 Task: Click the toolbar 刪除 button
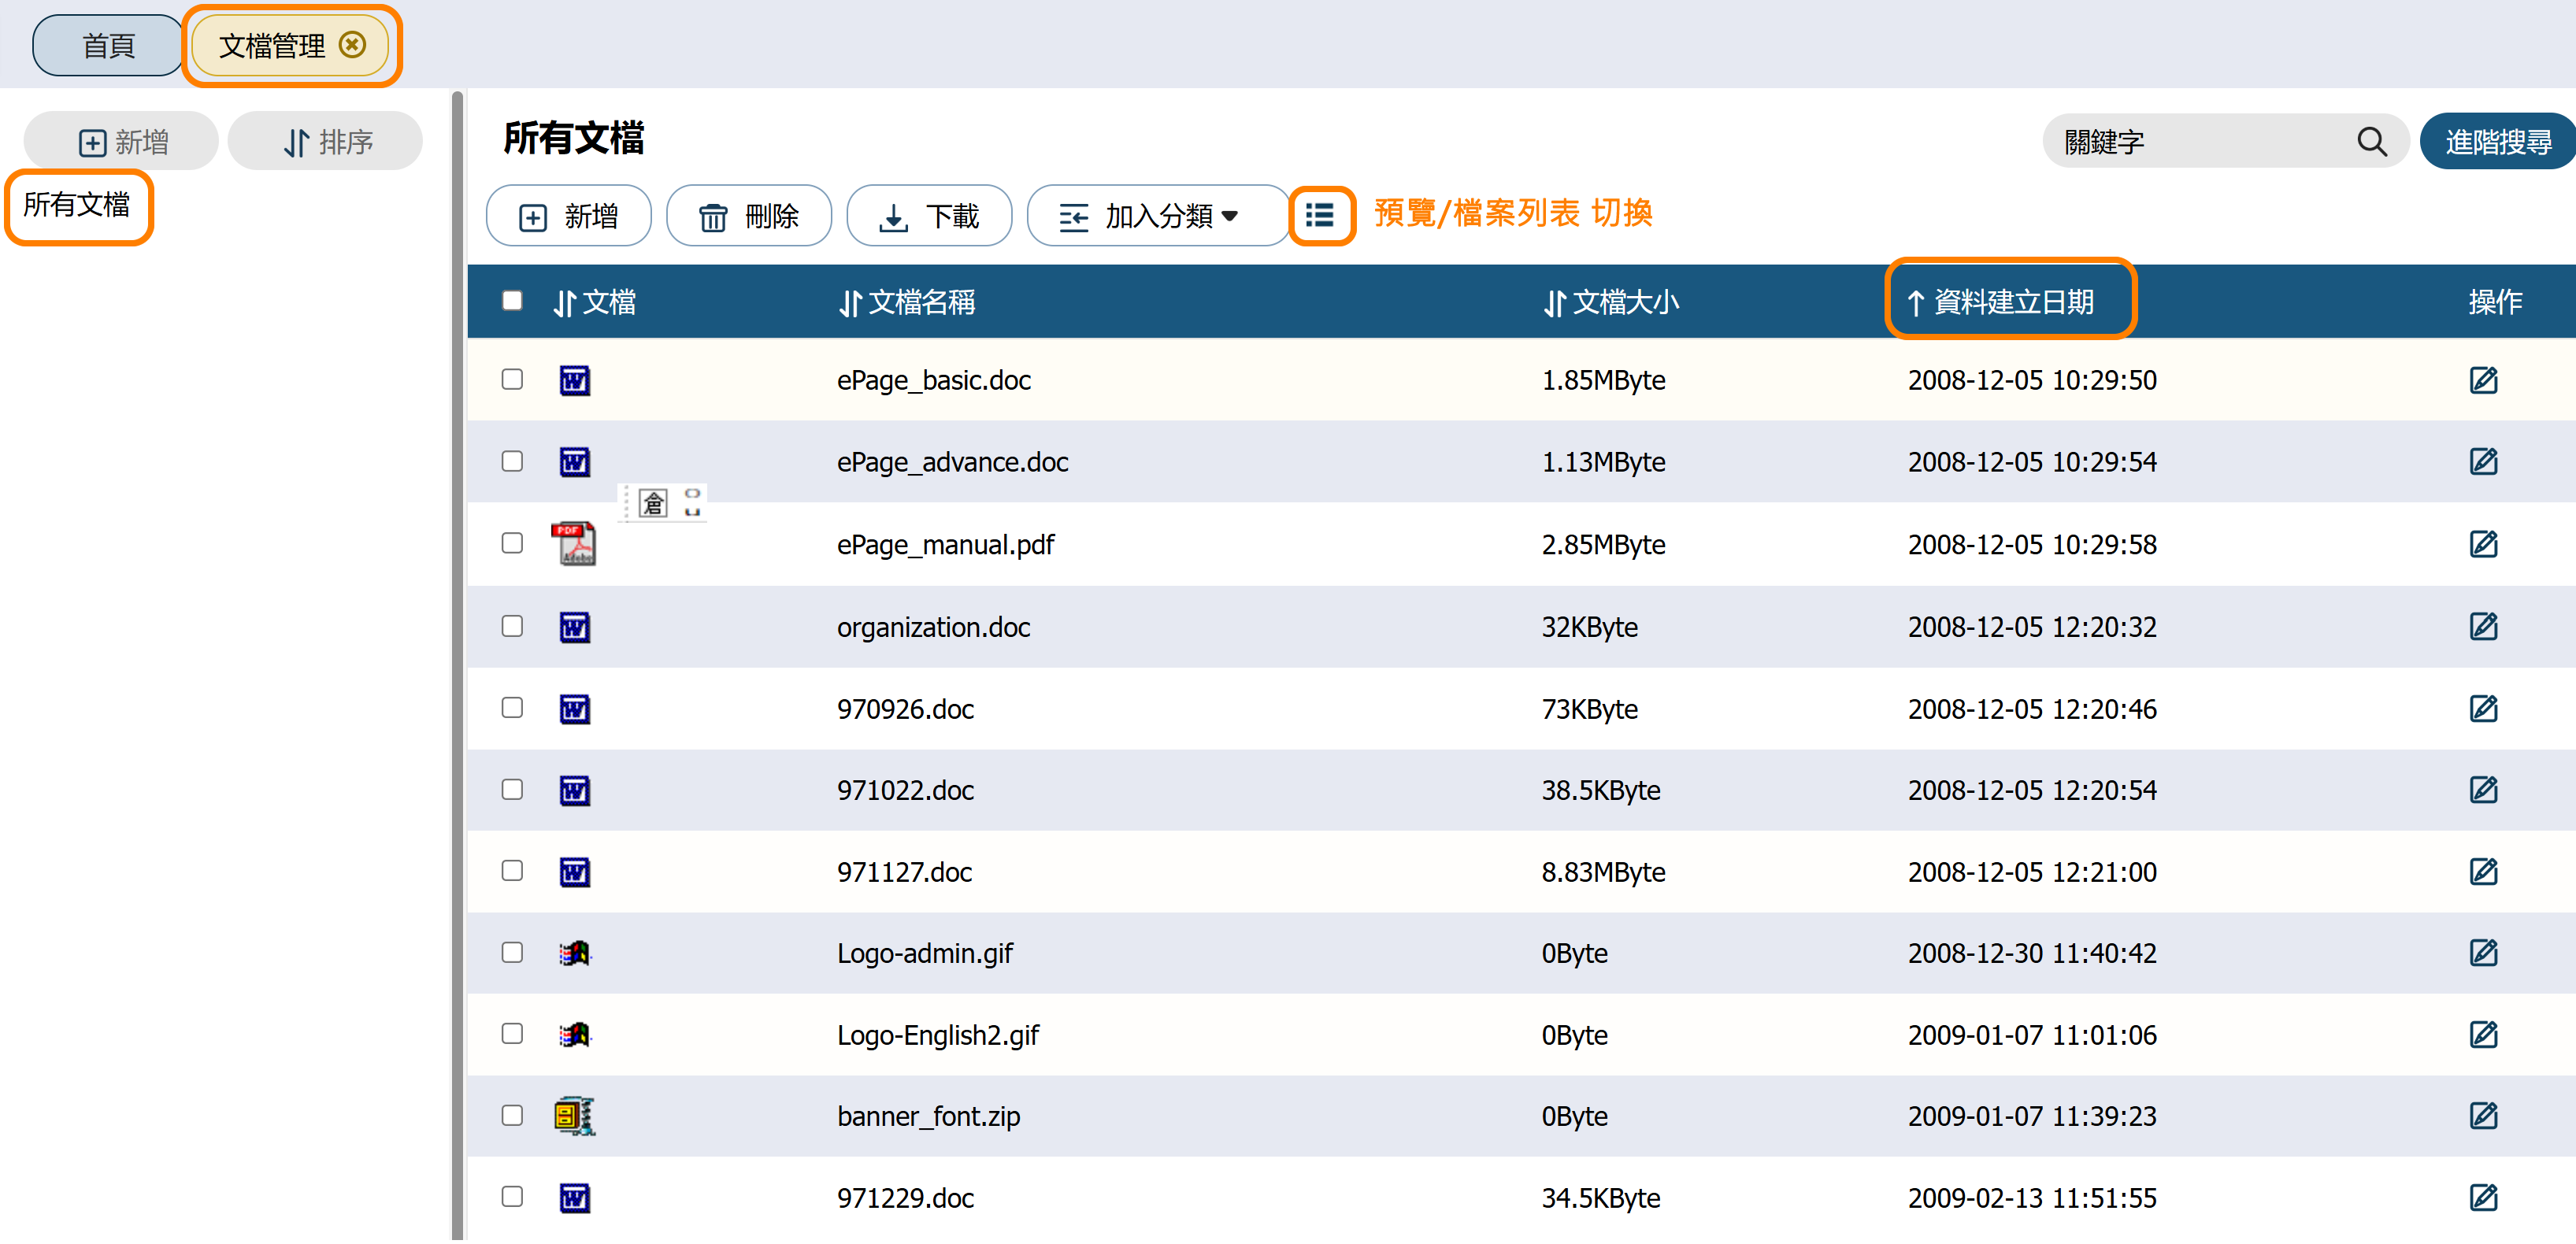749,216
